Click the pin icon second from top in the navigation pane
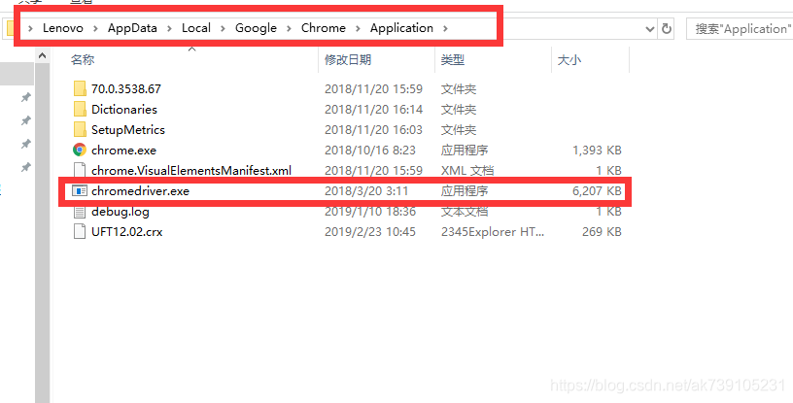Viewport: 793px width, 403px height. (25, 120)
